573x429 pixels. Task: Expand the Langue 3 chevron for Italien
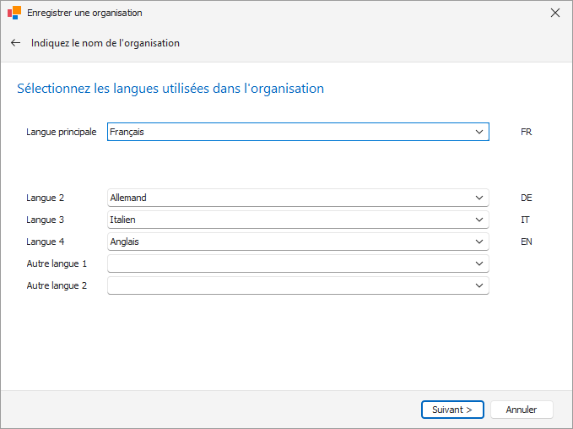click(479, 220)
